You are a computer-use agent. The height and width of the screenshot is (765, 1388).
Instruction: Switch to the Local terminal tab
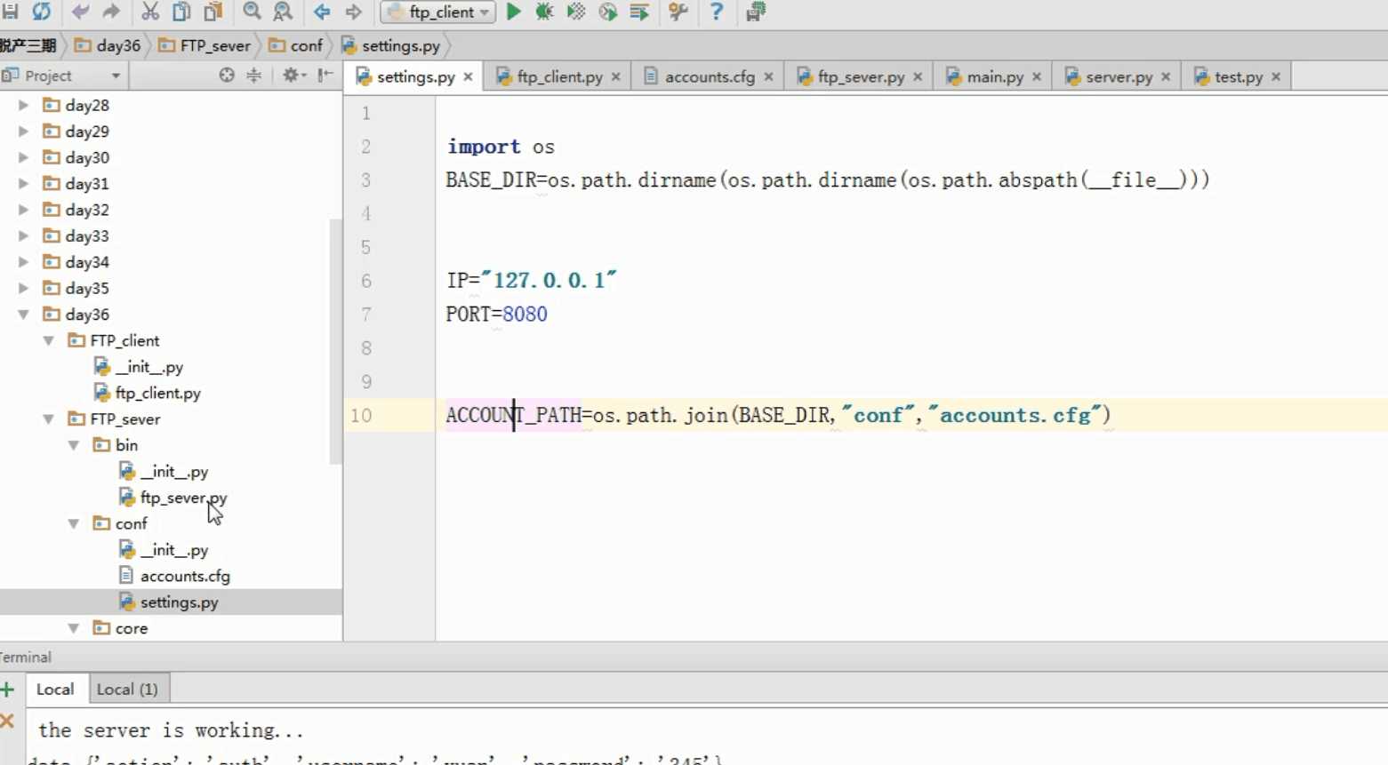tap(55, 689)
